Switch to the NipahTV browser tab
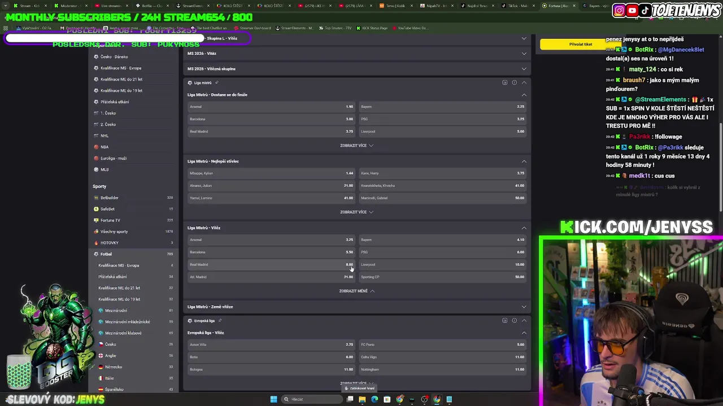 (436, 6)
